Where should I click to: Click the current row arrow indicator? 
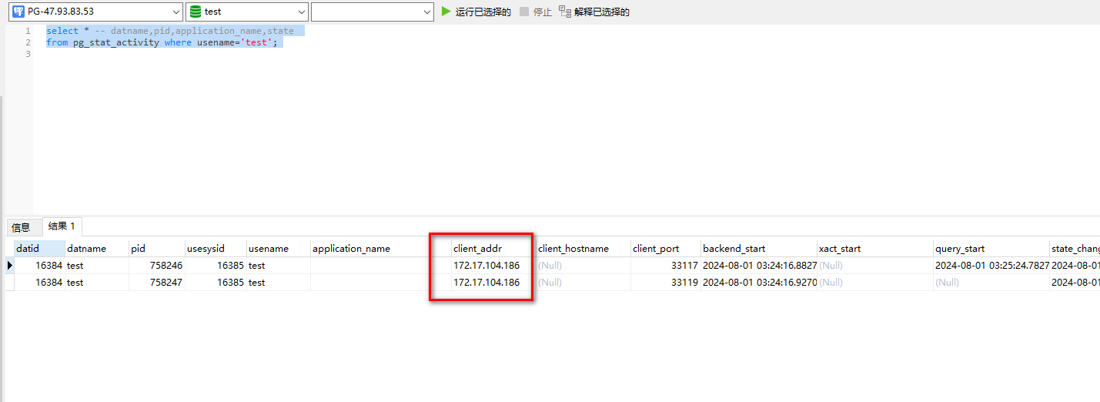click(10, 265)
